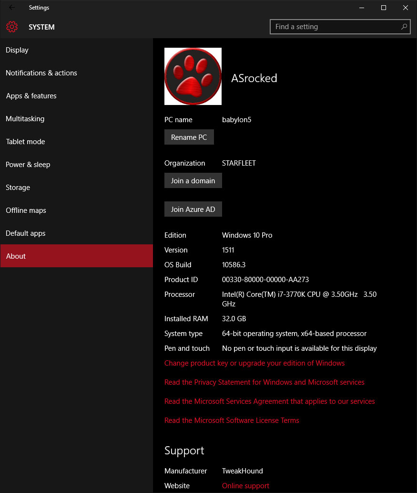
Task: Open Tablet mode settings
Action: coord(77,142)
